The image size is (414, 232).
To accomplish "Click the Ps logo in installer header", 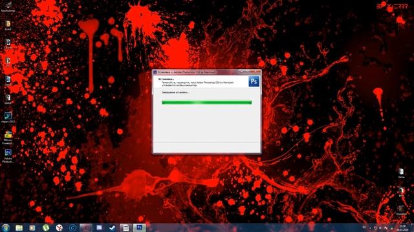I will pos(254,81).
